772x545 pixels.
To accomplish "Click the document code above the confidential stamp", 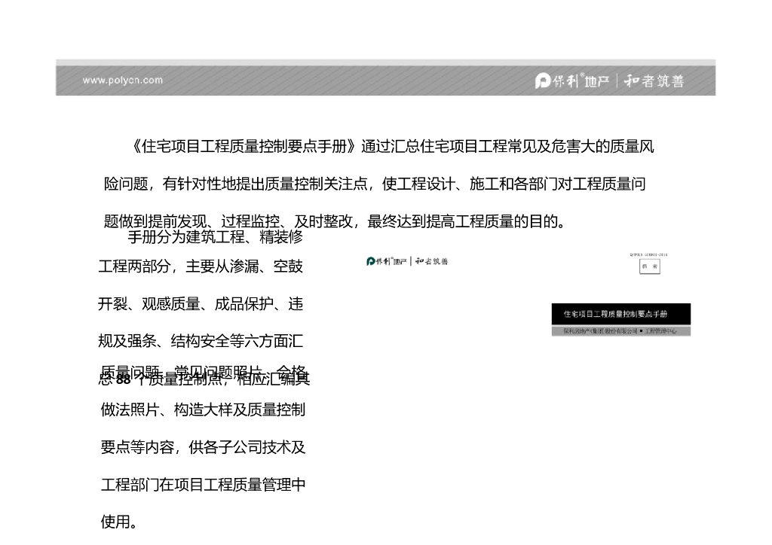I will point(648,255).
